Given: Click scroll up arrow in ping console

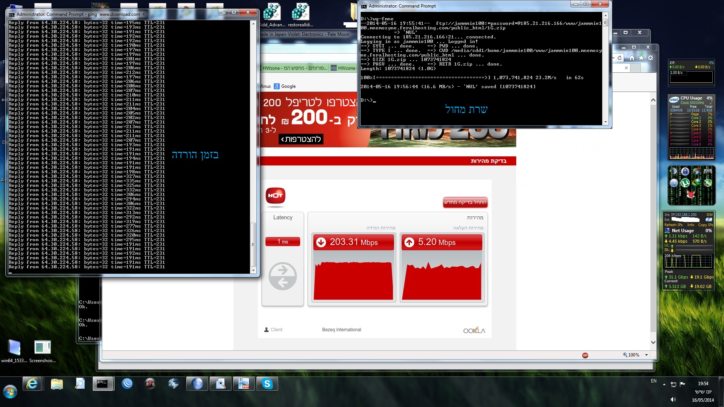Looking at the screenshot, I should (253, 23).
